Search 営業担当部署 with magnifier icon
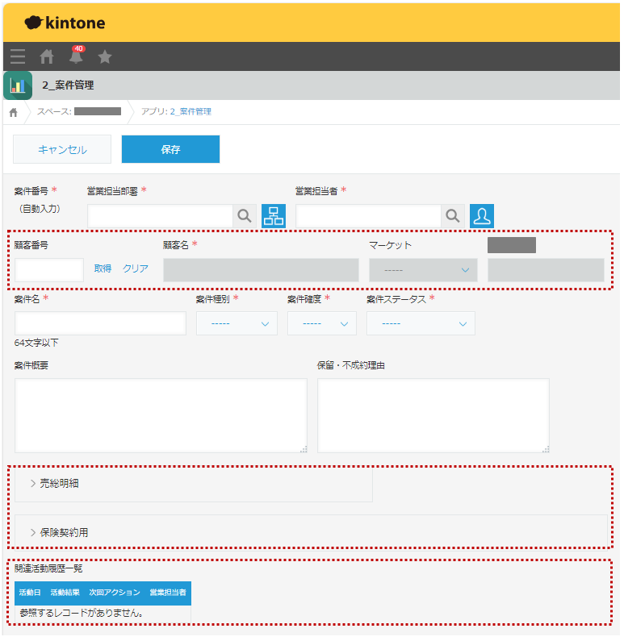Viewport: 624px width, 641px height. click(245, 216)
